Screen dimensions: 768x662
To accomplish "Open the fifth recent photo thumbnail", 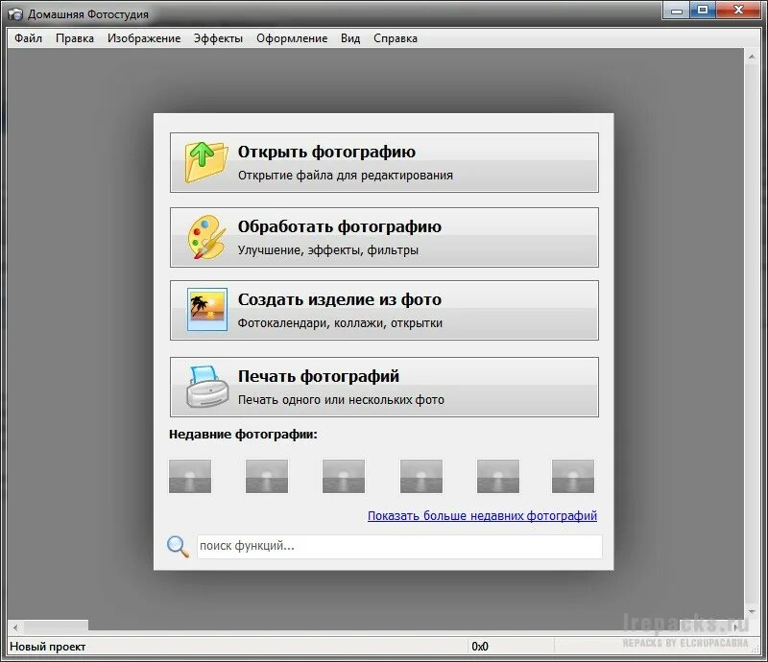I will click(498, 476).
